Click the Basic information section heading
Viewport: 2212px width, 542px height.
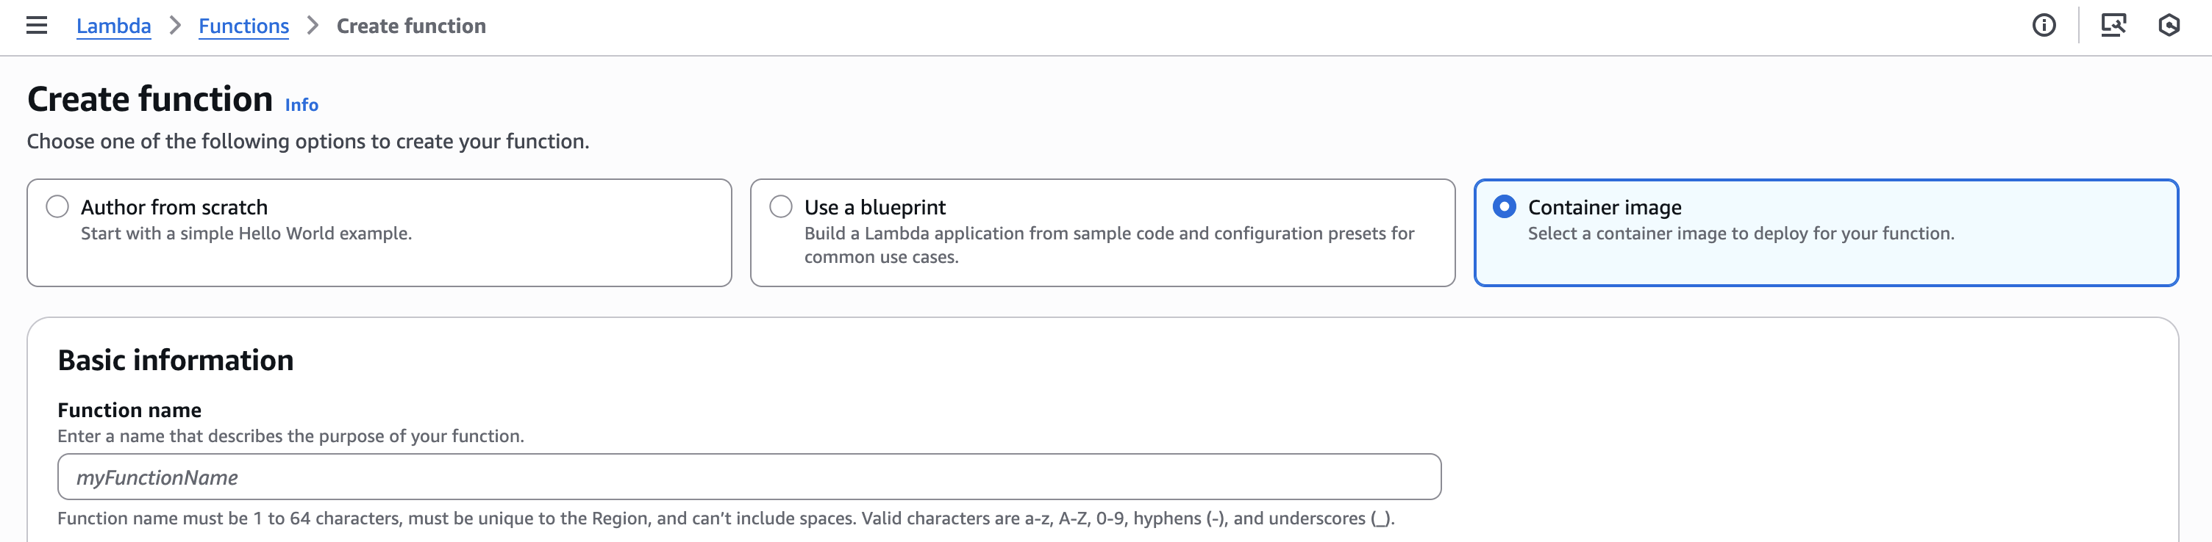click(x=175, y=360)
